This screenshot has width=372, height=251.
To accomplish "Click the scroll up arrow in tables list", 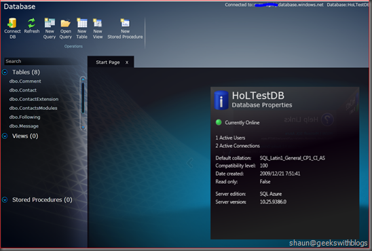I will 83,79.
